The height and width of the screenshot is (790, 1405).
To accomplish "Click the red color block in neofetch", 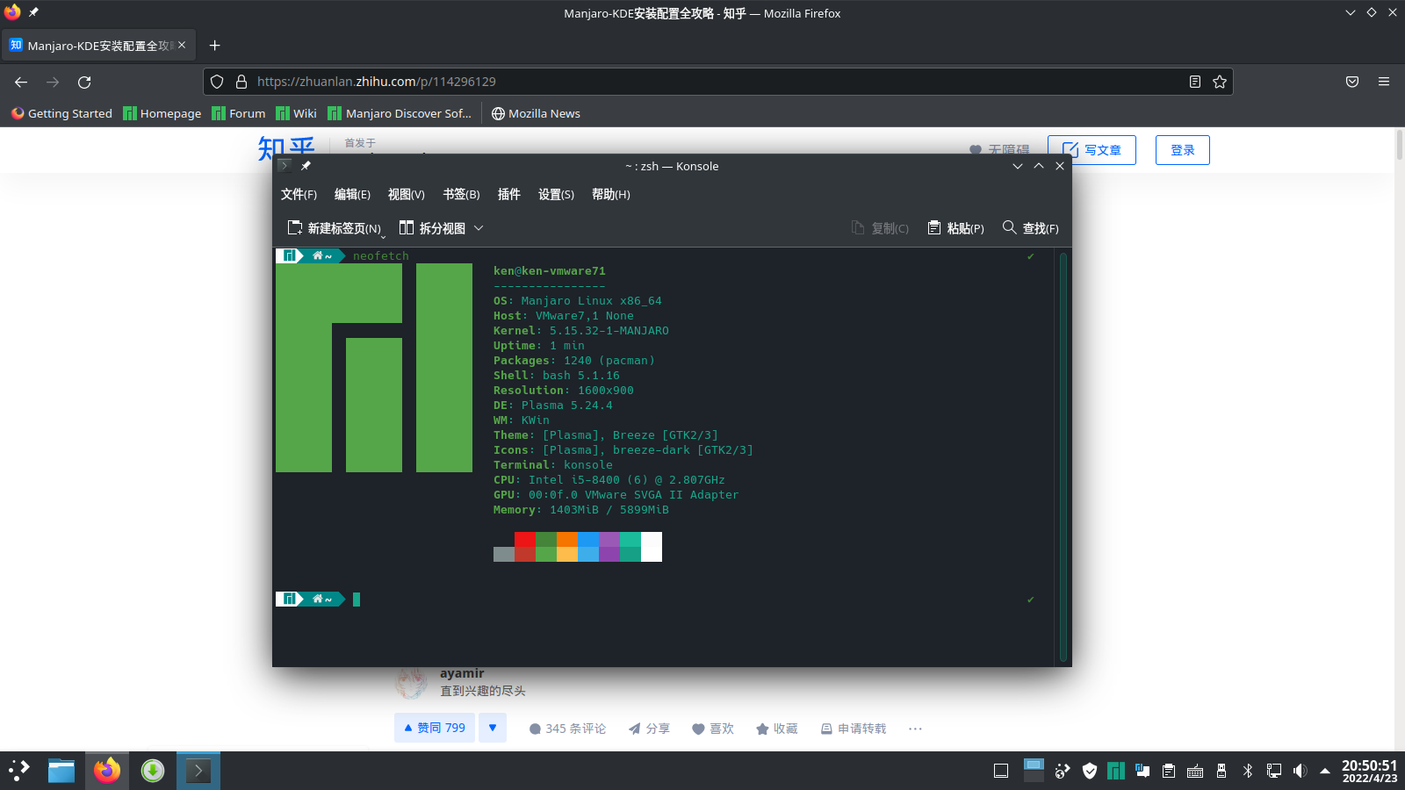I will coord(524,539).
